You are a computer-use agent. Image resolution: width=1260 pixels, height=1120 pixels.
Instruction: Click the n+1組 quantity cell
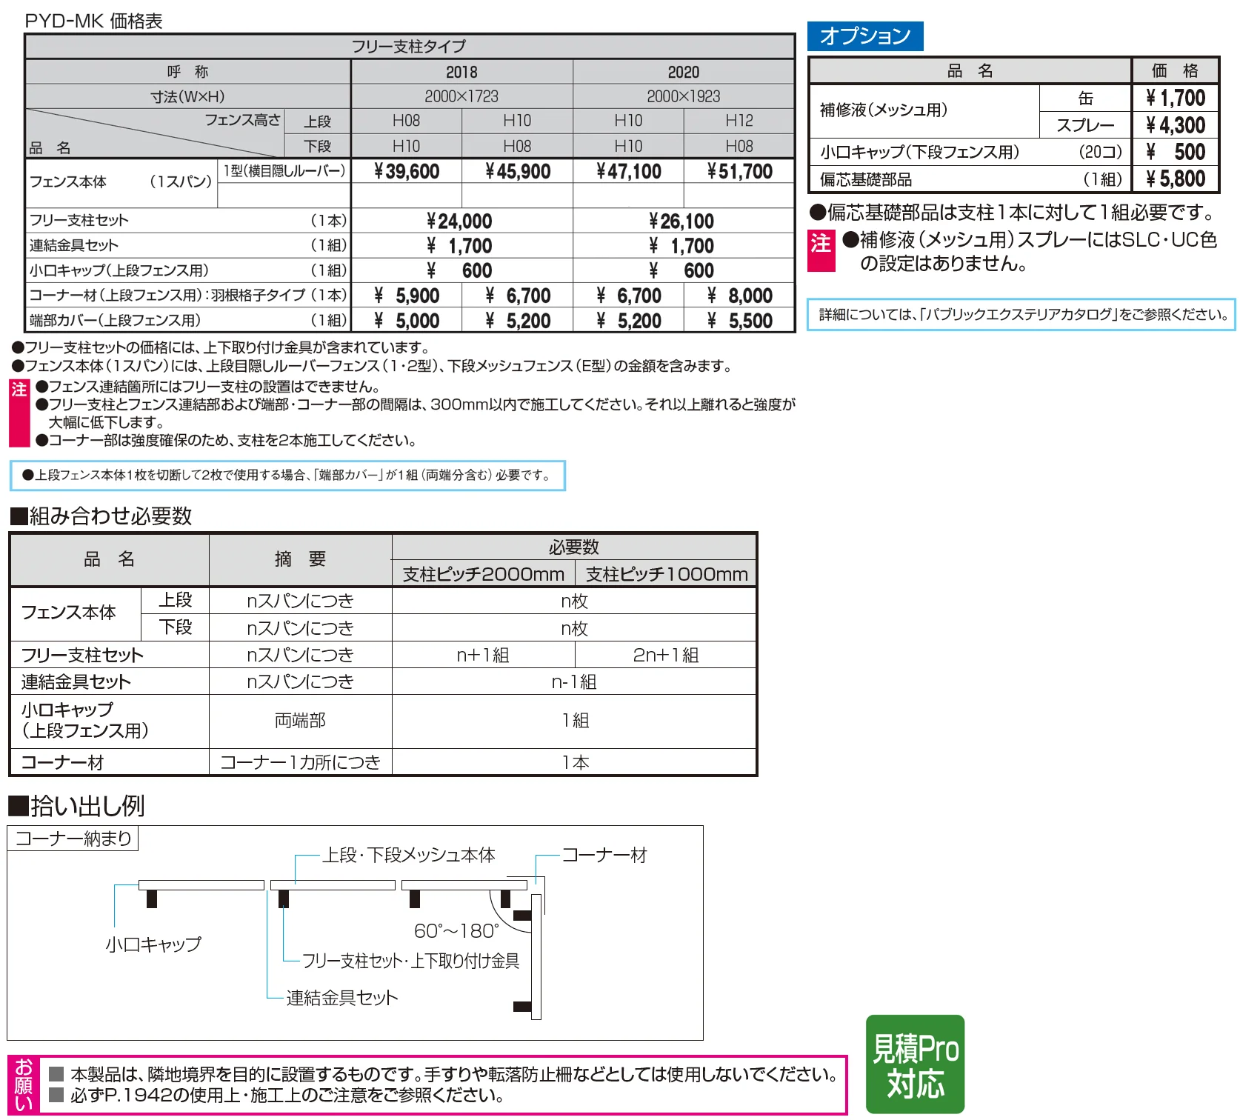[483, 655]
